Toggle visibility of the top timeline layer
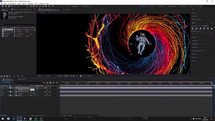This screenshot has width=215, height=121. click(1, 88)
